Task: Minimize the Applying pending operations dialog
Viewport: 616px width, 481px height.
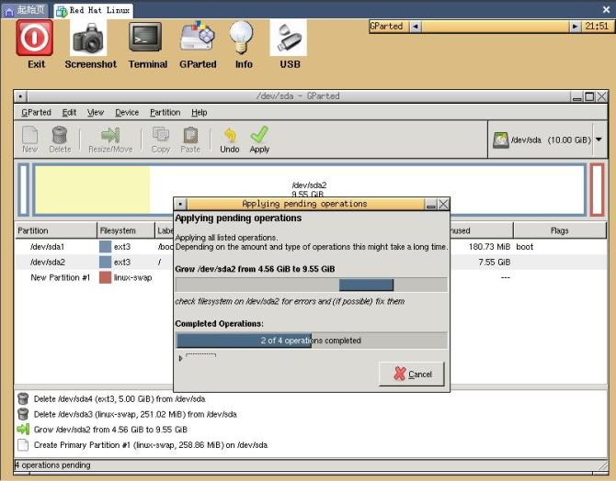Action: click(x=431, y=204)
